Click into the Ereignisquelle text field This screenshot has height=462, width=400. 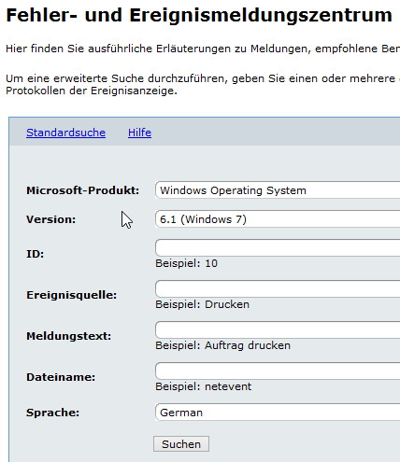pos(278,289)
